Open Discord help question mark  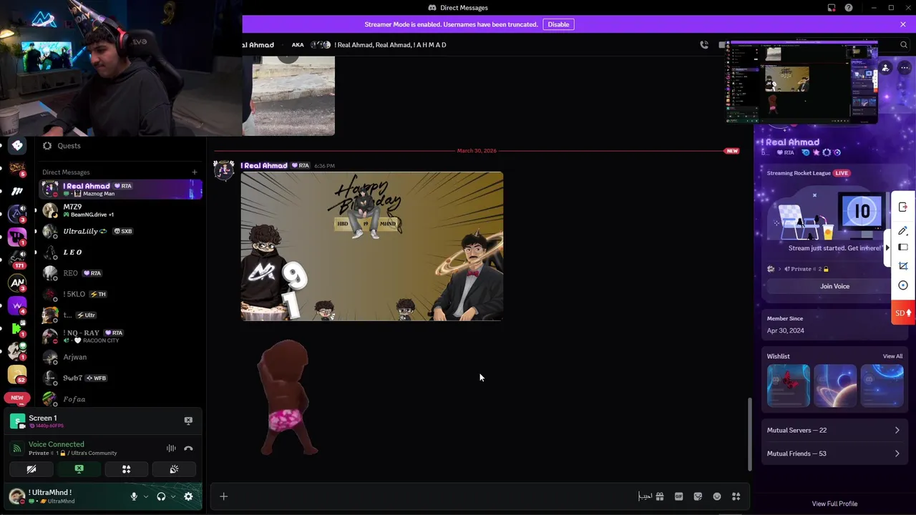click(849, 8)
